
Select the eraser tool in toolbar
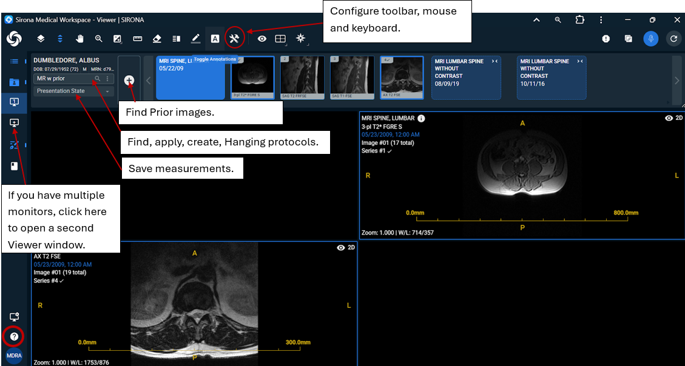pyautogui.click(x=157, y=39)
